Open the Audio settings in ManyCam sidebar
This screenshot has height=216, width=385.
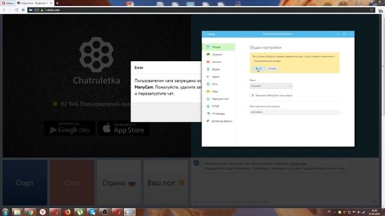coord(218,77)
